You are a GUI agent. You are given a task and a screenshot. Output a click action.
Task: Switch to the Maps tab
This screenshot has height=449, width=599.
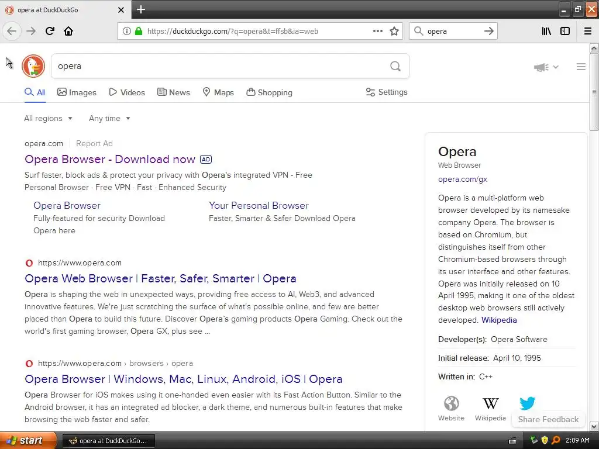tap(218, 92)
